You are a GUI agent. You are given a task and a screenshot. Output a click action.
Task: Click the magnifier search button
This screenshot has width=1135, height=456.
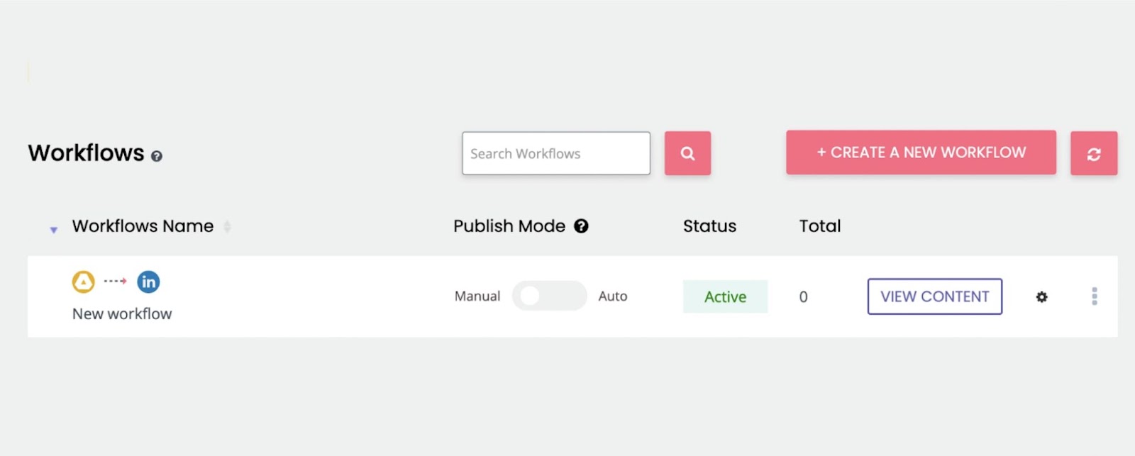pyautogui.click(x=687, y=153)
